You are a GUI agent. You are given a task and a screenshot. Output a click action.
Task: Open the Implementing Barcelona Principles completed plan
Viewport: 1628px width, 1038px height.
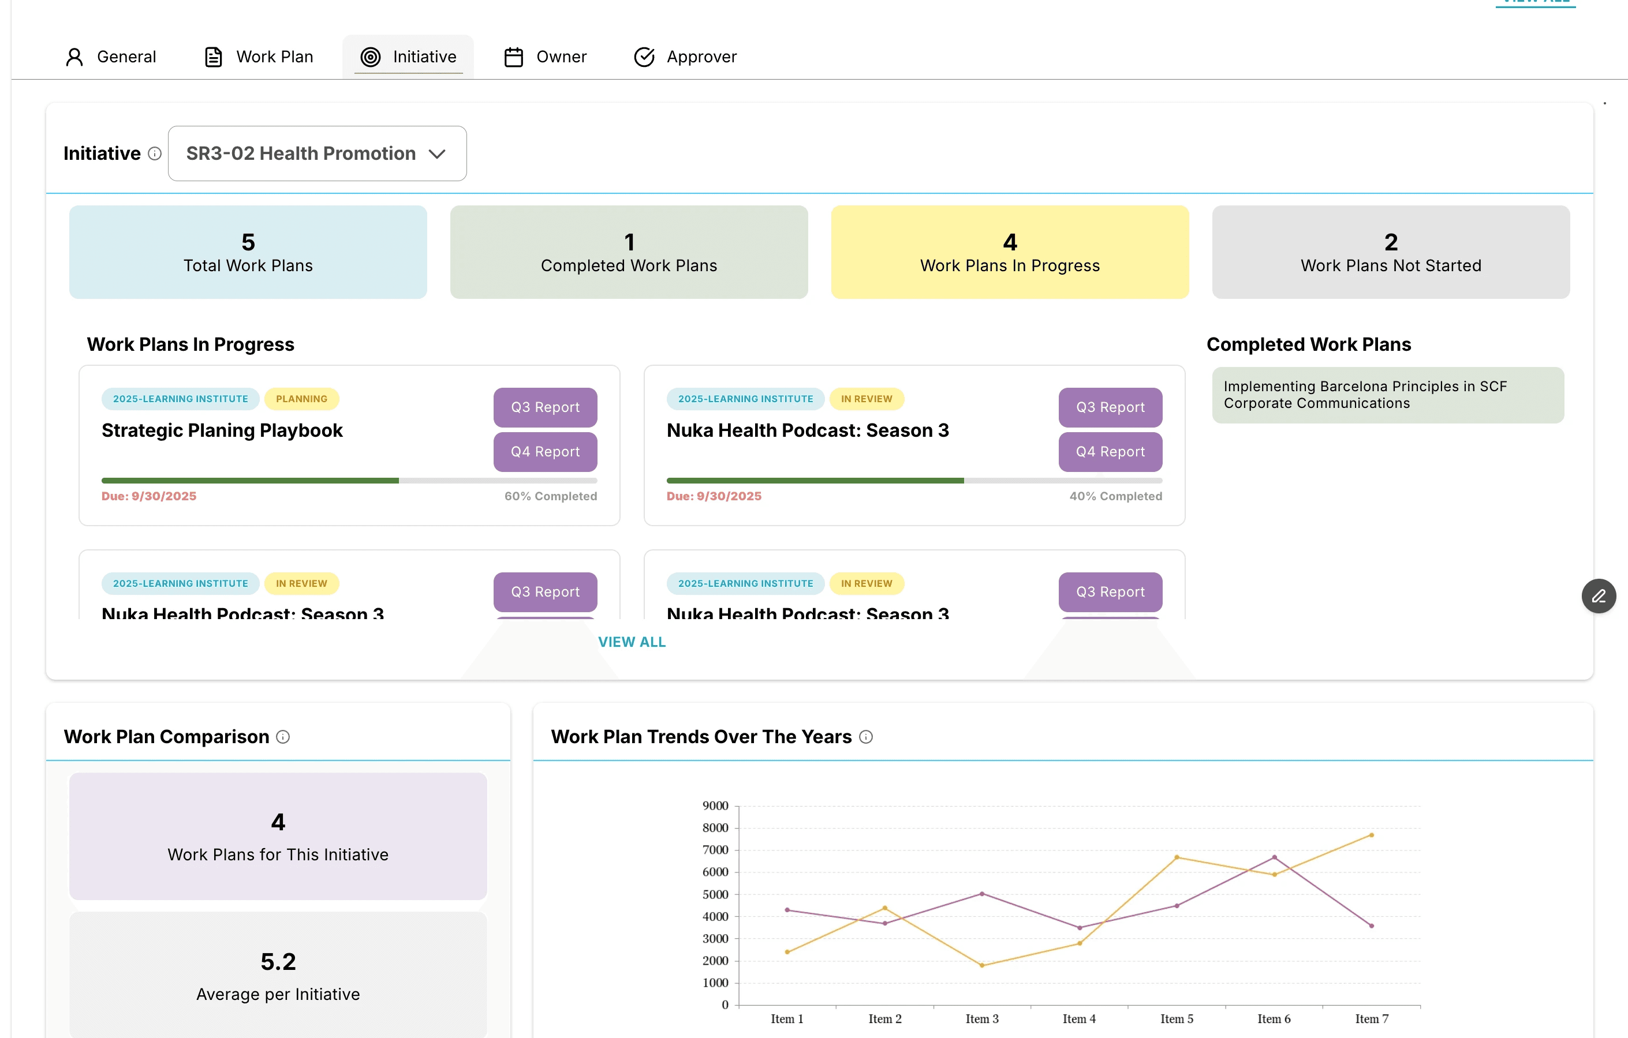click(x=1387, y=395)
